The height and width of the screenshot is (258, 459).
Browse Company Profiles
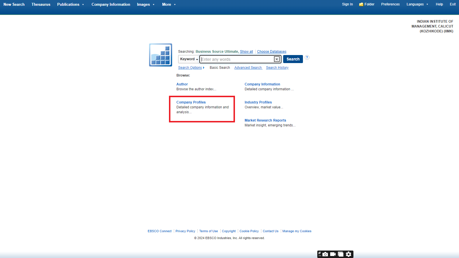191,102
